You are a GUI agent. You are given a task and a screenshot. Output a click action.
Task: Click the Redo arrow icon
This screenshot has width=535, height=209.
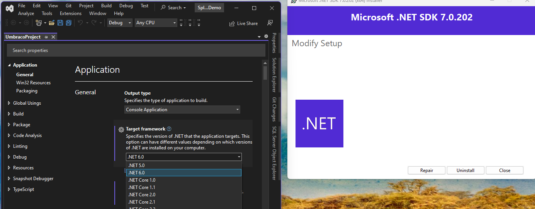click(x=94, y=23)
